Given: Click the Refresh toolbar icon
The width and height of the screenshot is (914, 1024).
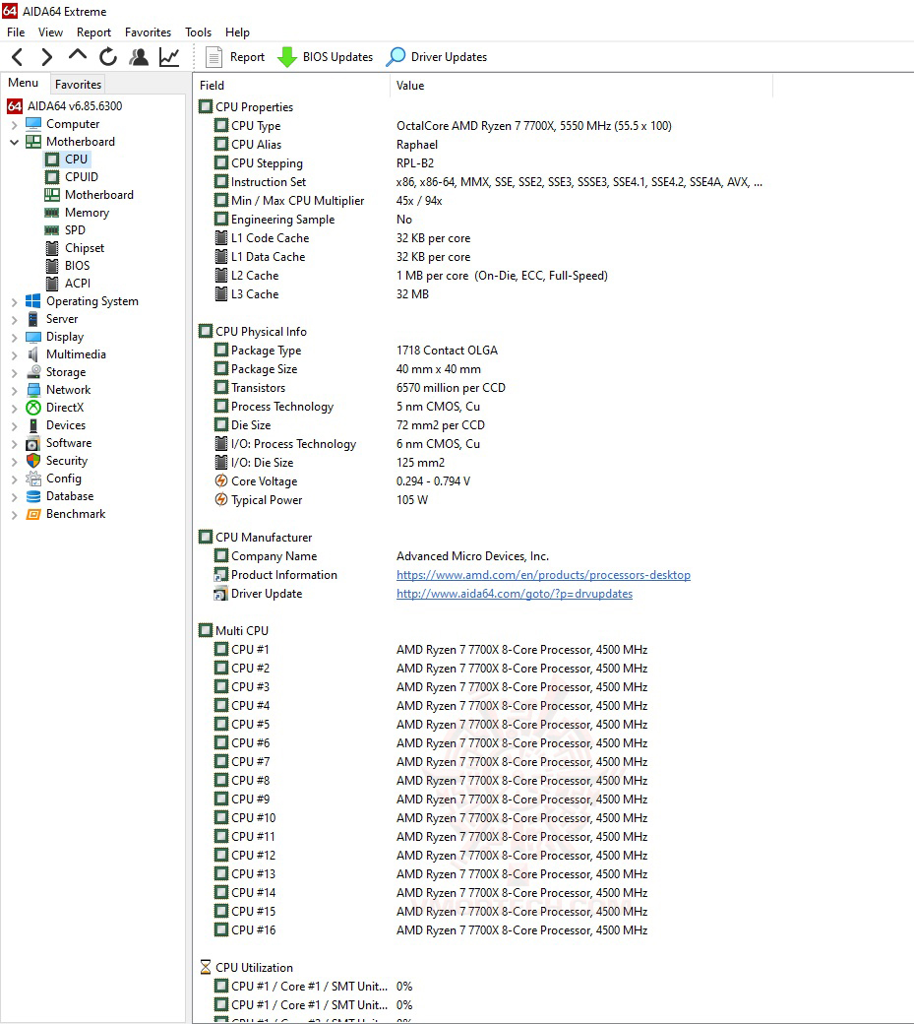Looking at the screenshot, I should [108, 57].
